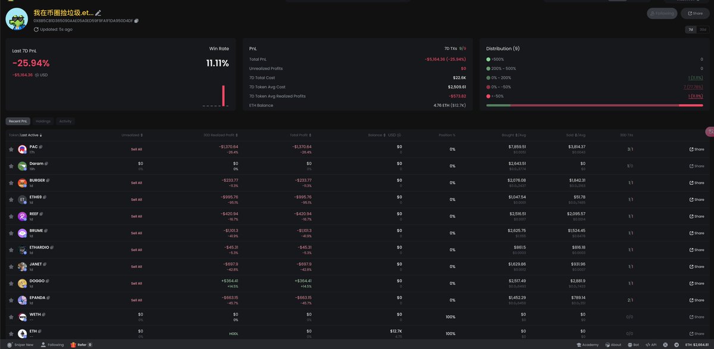Switch the time range to 30d

pos(703,29)
